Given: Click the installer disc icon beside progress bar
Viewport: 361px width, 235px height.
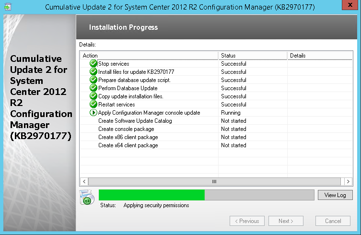Looking at the screenshot, I should 87,197.
